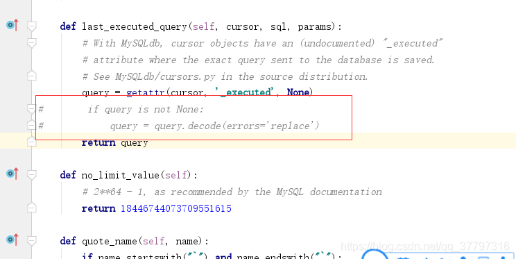Click fold end marker at 'return query'
The image size is (516, 259).
click(32, 142)
